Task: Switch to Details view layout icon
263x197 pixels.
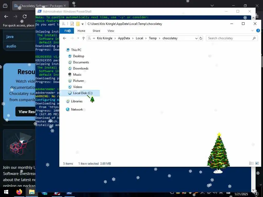Action: (x=251, y=163)
